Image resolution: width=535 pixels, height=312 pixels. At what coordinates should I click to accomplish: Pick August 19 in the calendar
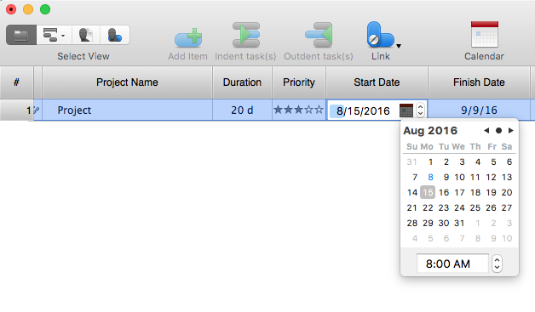pos(491,192)
